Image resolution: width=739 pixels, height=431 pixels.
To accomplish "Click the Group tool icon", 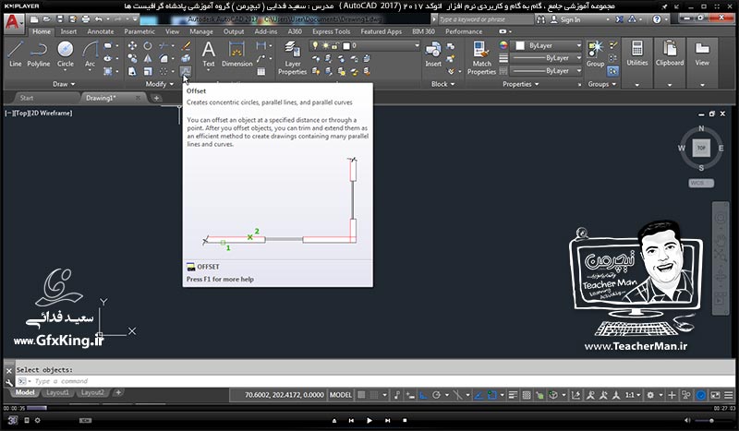I will (595, 54).
